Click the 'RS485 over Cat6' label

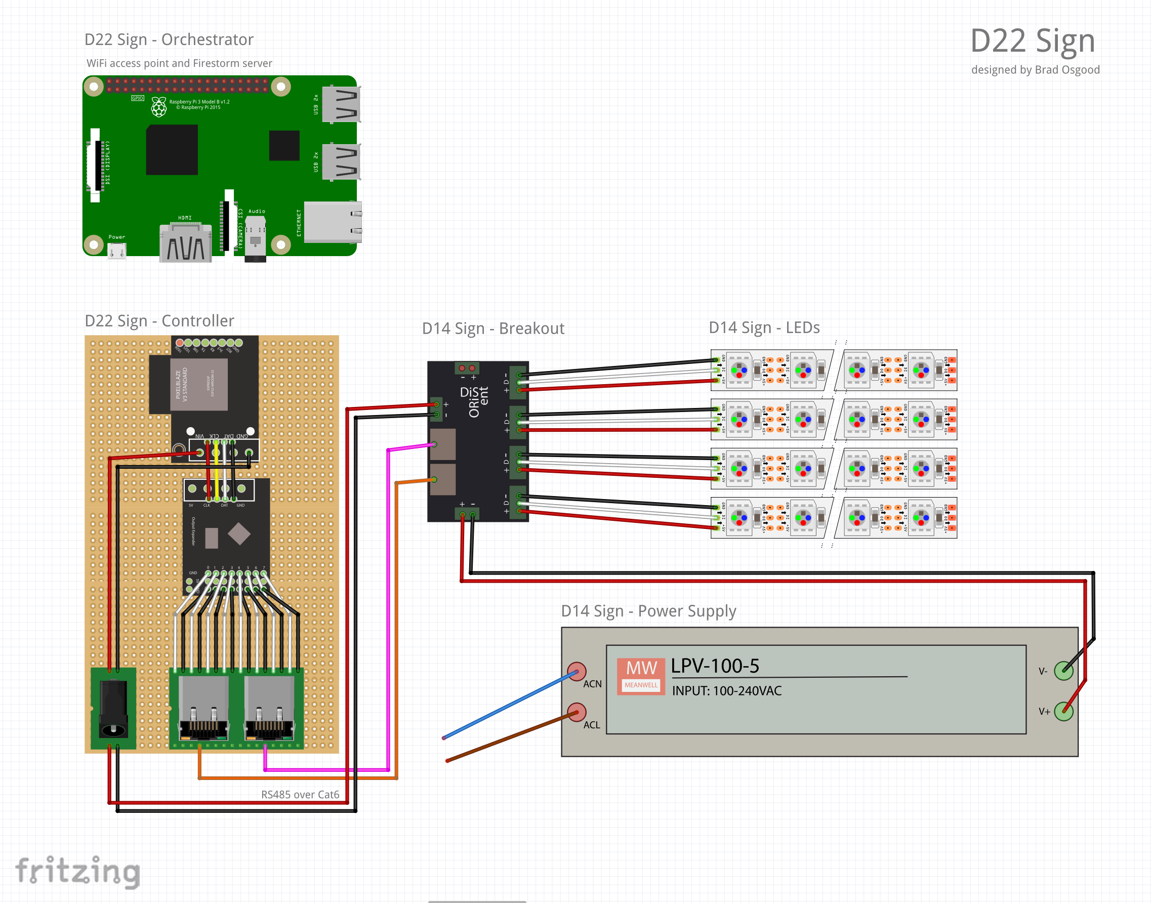click(x=300, y=794)
